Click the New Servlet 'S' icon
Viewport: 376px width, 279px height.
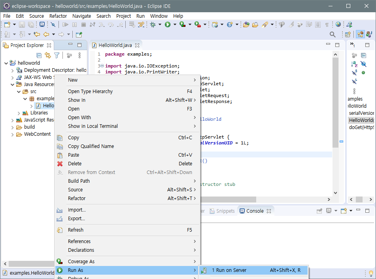(x=230, y=24)
